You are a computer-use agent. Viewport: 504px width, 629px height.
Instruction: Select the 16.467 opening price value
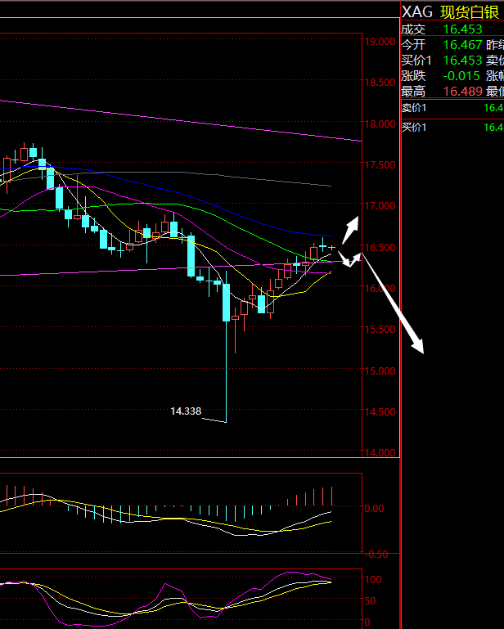tap(462, 44)
